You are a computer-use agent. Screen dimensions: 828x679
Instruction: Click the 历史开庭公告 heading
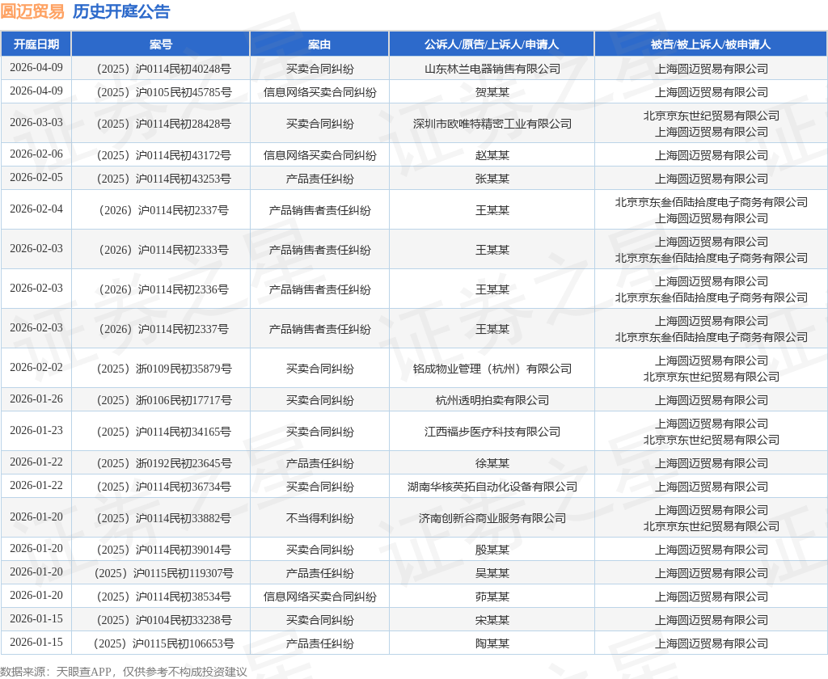(121, 11)
